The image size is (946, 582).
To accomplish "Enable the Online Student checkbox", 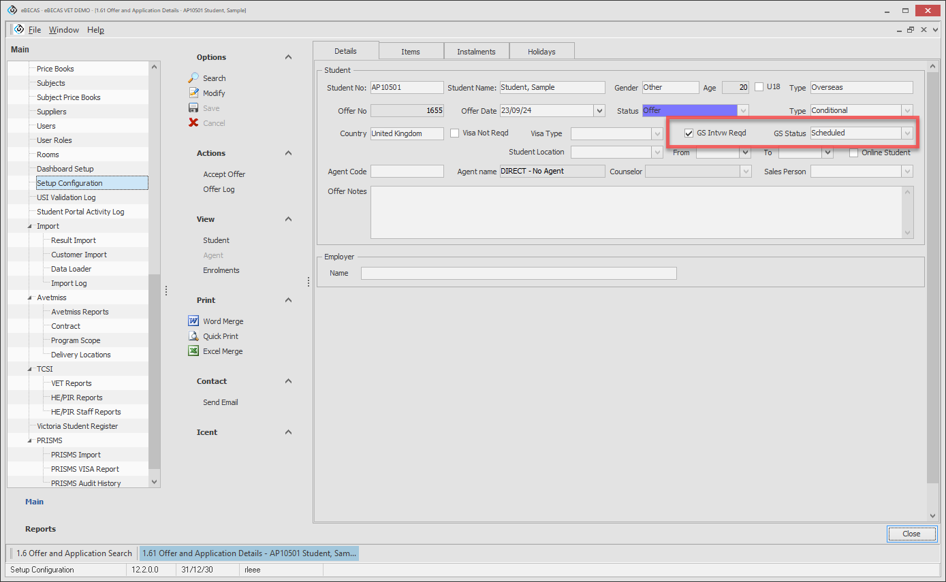I will (x=854, y=152).
